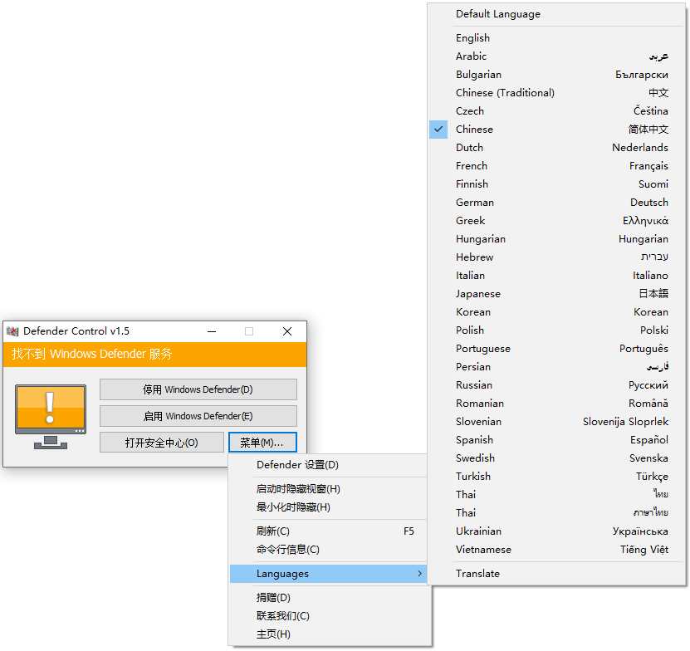
Task: Toggle 启动时隐藏视窗(H) option
Action: [x=328, y=489]
